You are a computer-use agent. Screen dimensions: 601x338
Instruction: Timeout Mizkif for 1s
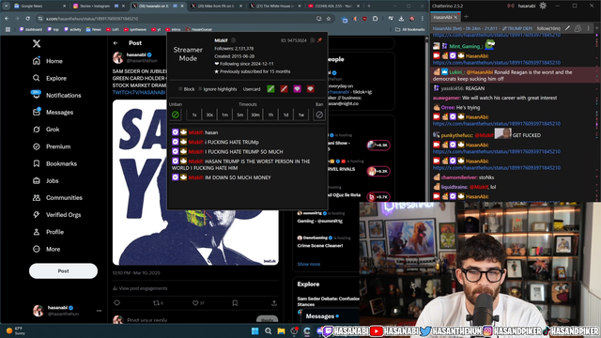[194, 115]
